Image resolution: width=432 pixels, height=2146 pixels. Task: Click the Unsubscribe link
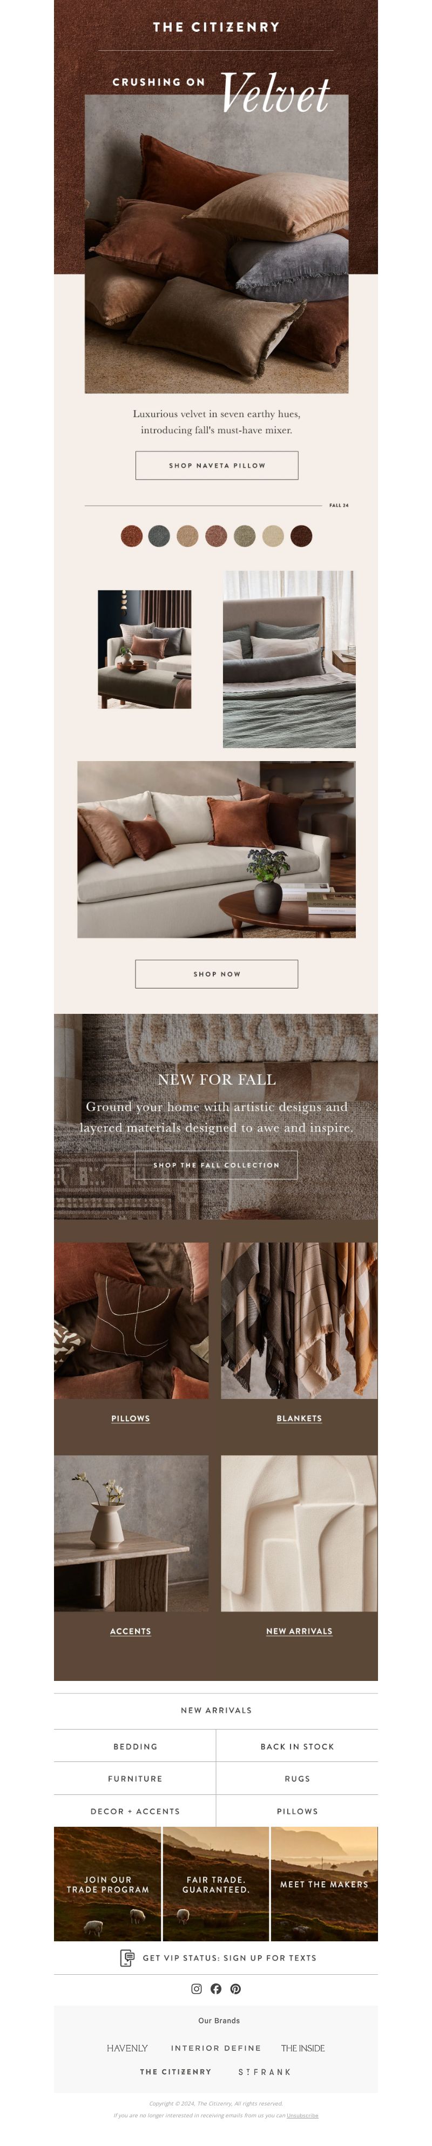302,2115
